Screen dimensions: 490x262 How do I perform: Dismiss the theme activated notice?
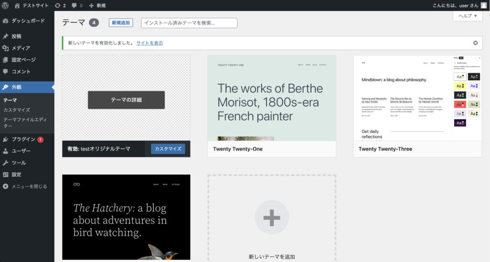pos(475,43)
